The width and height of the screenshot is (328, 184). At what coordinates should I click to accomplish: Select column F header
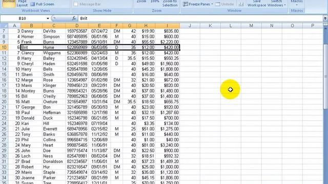[x=116, y=26]
